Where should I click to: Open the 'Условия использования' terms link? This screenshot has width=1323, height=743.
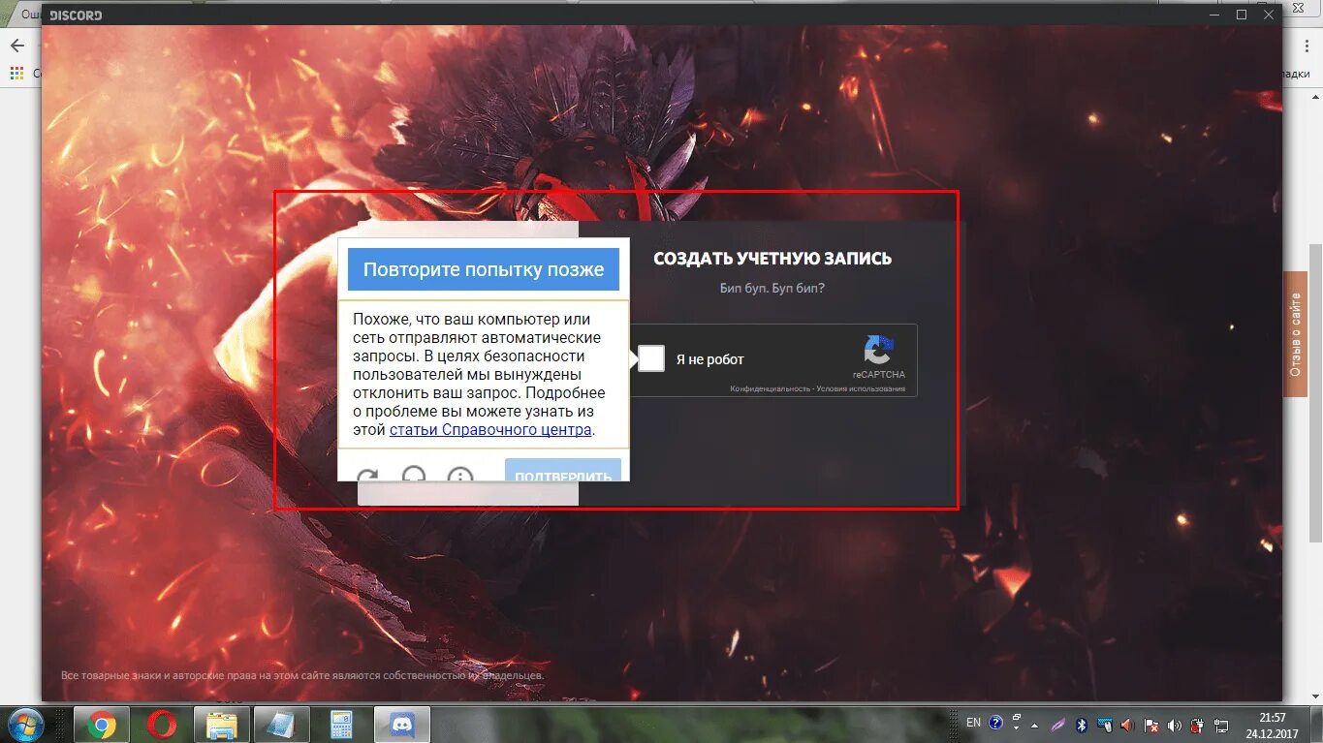861,389
